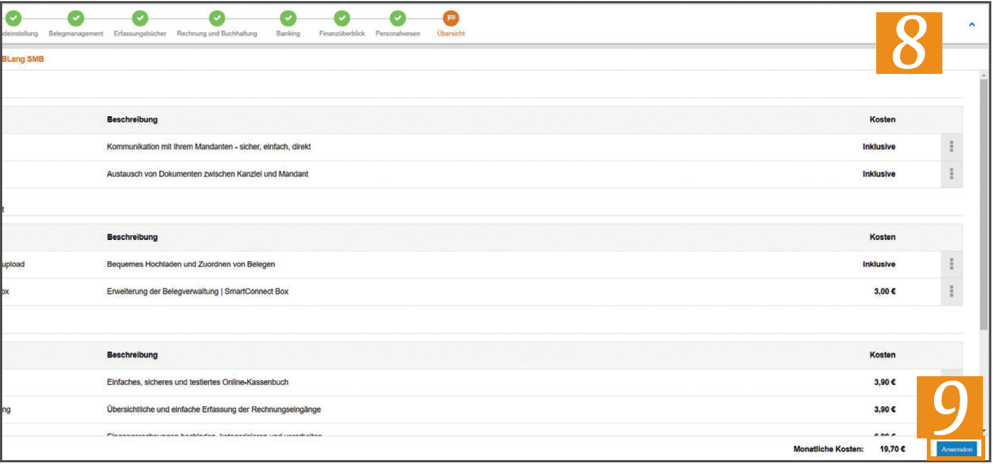
Task: Select the Online-Kassenbuch description row
Action: coord(482,382)
